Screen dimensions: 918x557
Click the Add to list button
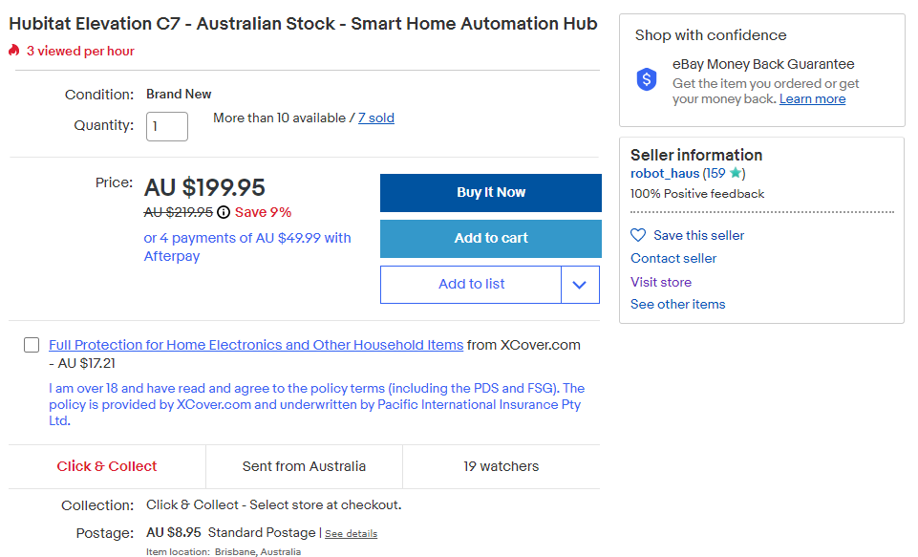click(x=471, y=285)
